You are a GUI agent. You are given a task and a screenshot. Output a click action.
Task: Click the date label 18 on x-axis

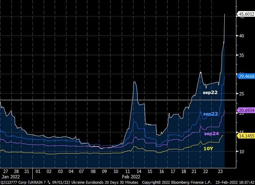(x=184, y=172)
